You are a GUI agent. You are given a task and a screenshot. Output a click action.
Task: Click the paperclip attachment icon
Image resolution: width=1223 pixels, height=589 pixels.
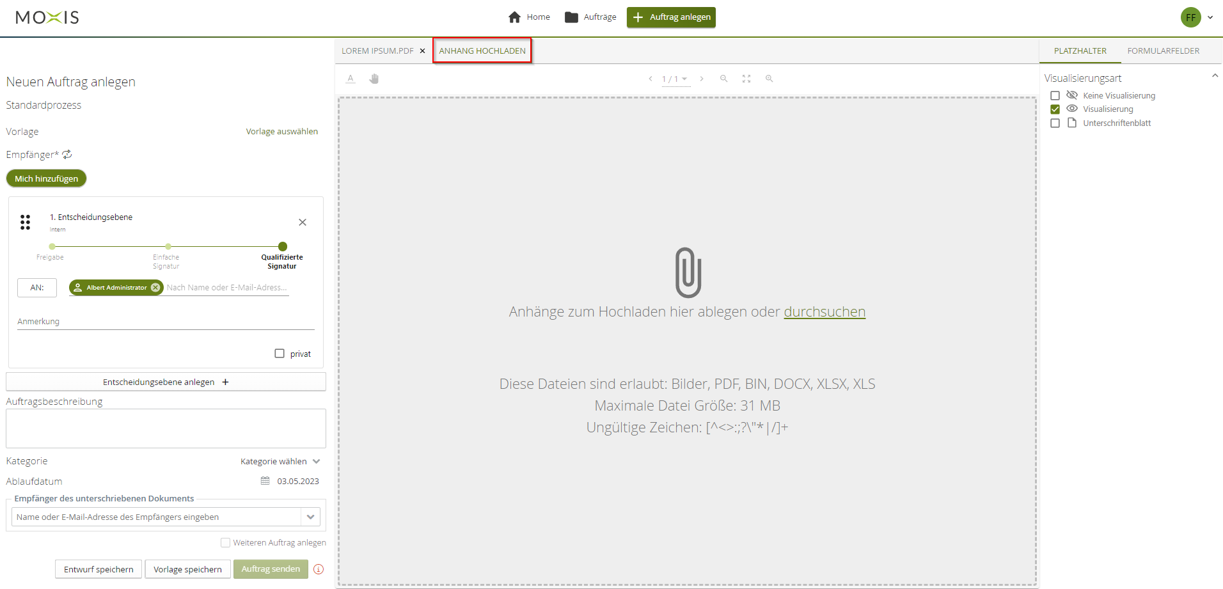688,272
